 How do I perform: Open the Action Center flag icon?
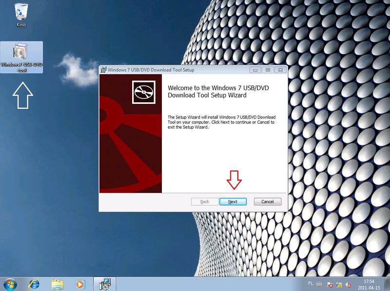(330, 284)
